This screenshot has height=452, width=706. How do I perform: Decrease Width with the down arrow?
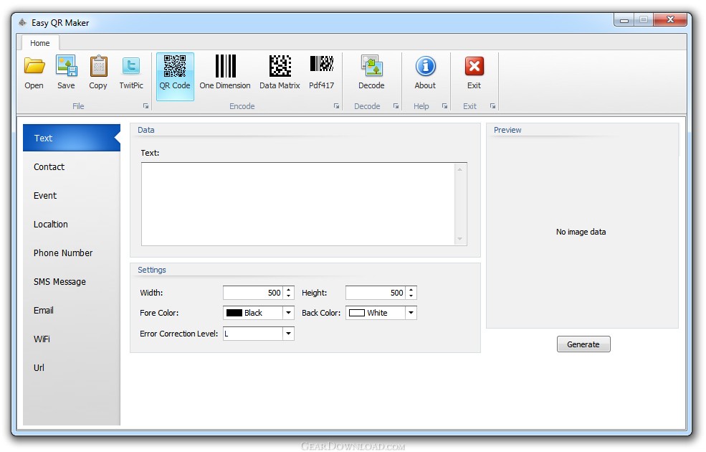click(288, 296)
